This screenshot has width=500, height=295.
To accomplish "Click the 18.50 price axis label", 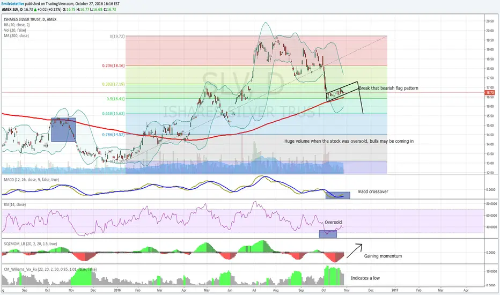I will [489, 60].
